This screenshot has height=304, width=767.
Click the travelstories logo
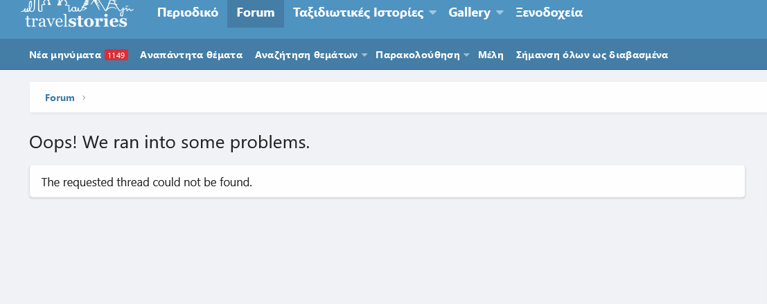[x=76, y=15]
